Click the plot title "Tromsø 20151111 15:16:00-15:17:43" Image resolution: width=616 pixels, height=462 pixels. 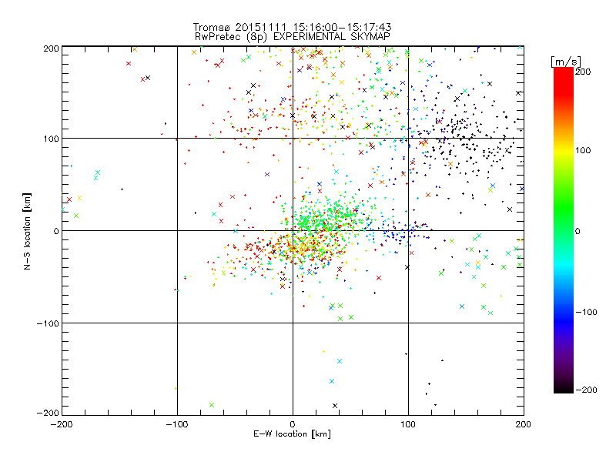[x=292, y=27]
